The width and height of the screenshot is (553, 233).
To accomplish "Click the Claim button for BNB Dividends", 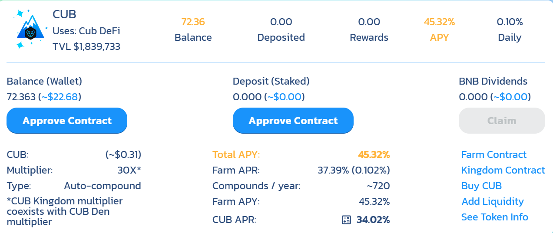I will tap(502, 121).
